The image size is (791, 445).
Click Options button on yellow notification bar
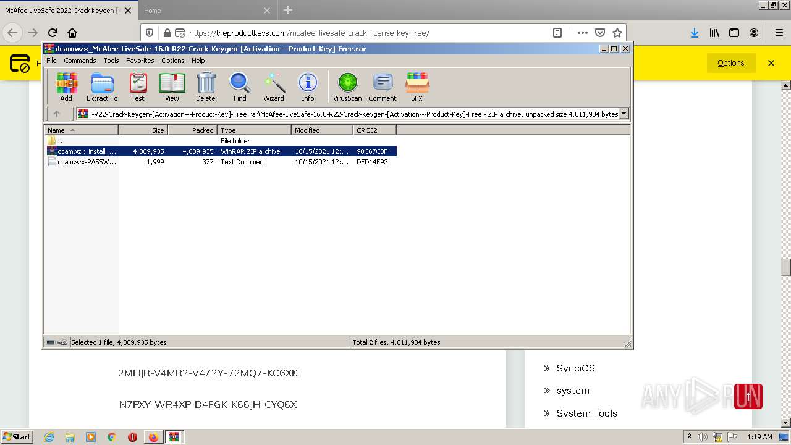(x=731, y=62)
